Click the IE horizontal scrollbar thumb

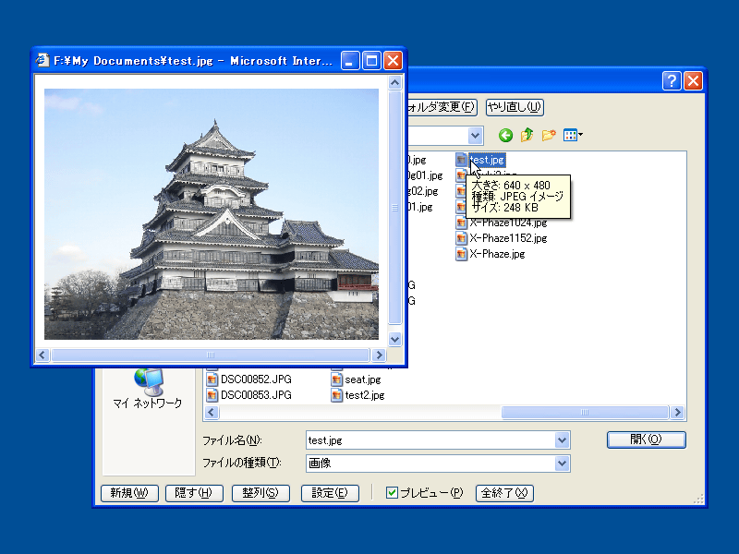click(211, 355)
